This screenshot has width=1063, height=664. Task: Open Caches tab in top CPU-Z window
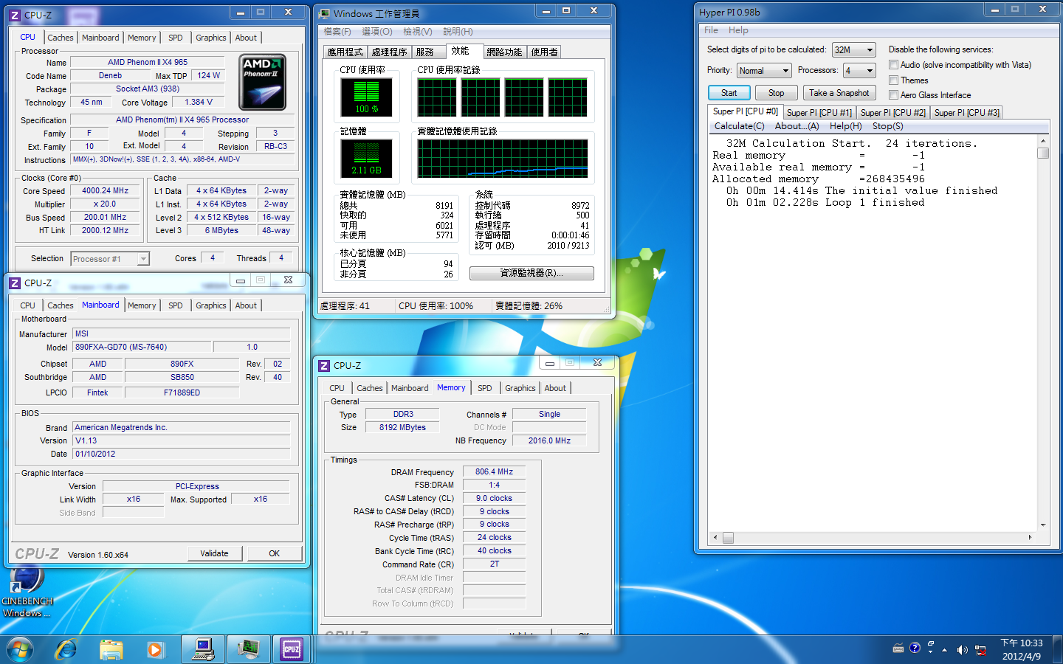pyautogui.click(x=61, y=38)
